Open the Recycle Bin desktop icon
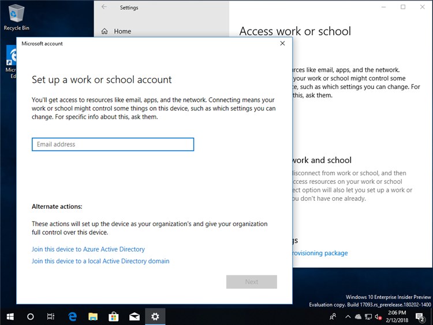 pos(16,17)
